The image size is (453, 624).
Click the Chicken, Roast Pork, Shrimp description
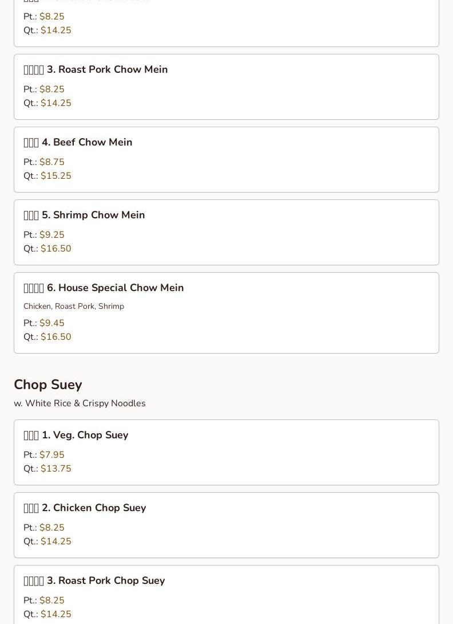tap(74, 307)
